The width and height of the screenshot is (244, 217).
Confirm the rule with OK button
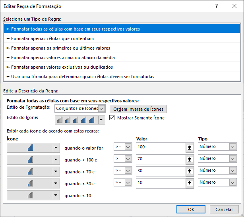(191, 209)
